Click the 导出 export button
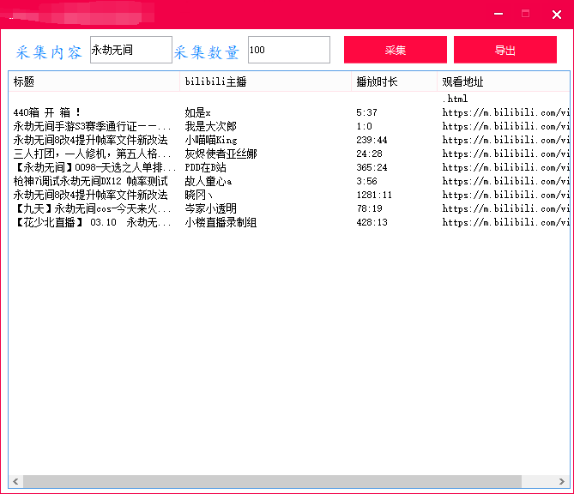Image resolution: width=574 pixels, height=494 pixels. [505, 50]
